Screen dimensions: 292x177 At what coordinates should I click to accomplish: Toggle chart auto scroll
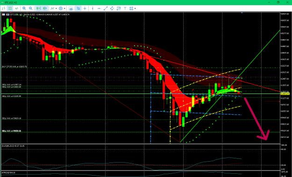38,8
